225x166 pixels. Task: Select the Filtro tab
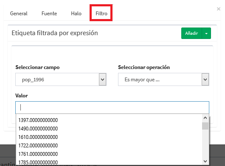[x=101, y=14]
